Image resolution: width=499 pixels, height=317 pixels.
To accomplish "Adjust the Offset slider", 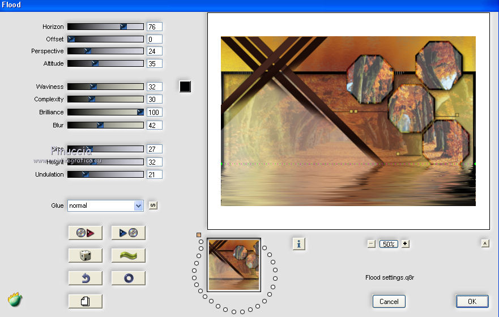I will [105, 39].
